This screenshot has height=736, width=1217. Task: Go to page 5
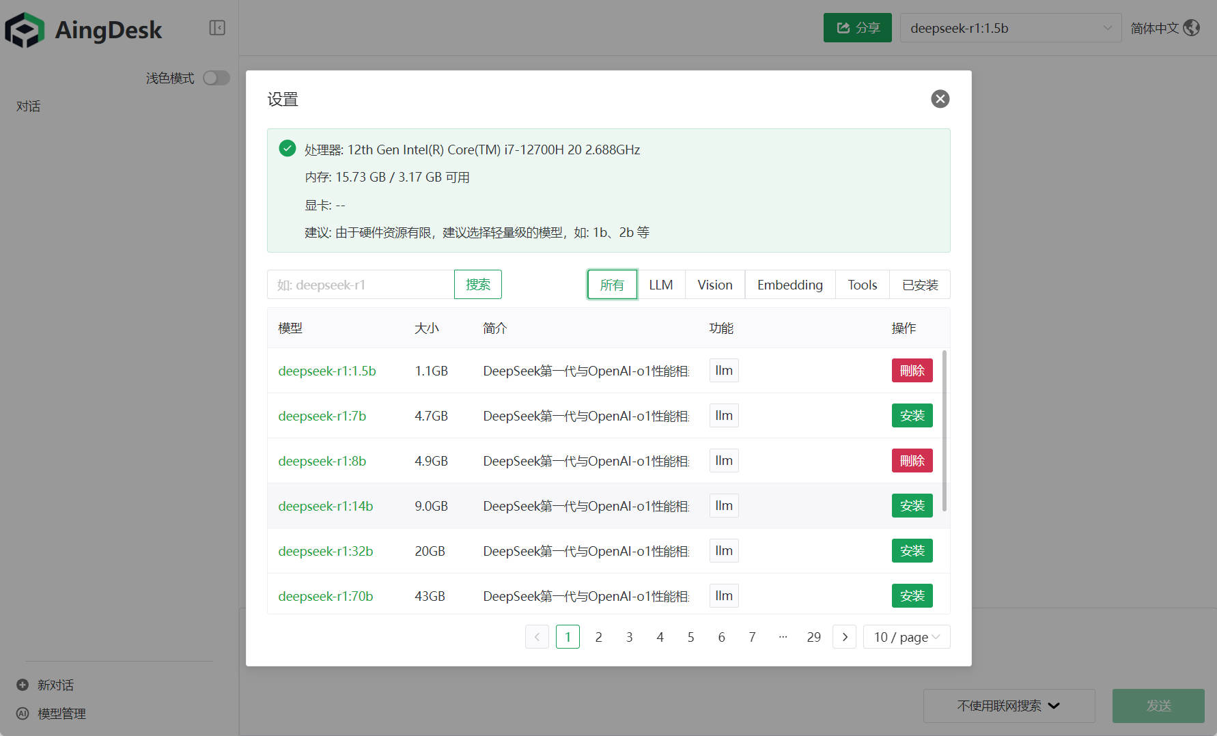690,637
